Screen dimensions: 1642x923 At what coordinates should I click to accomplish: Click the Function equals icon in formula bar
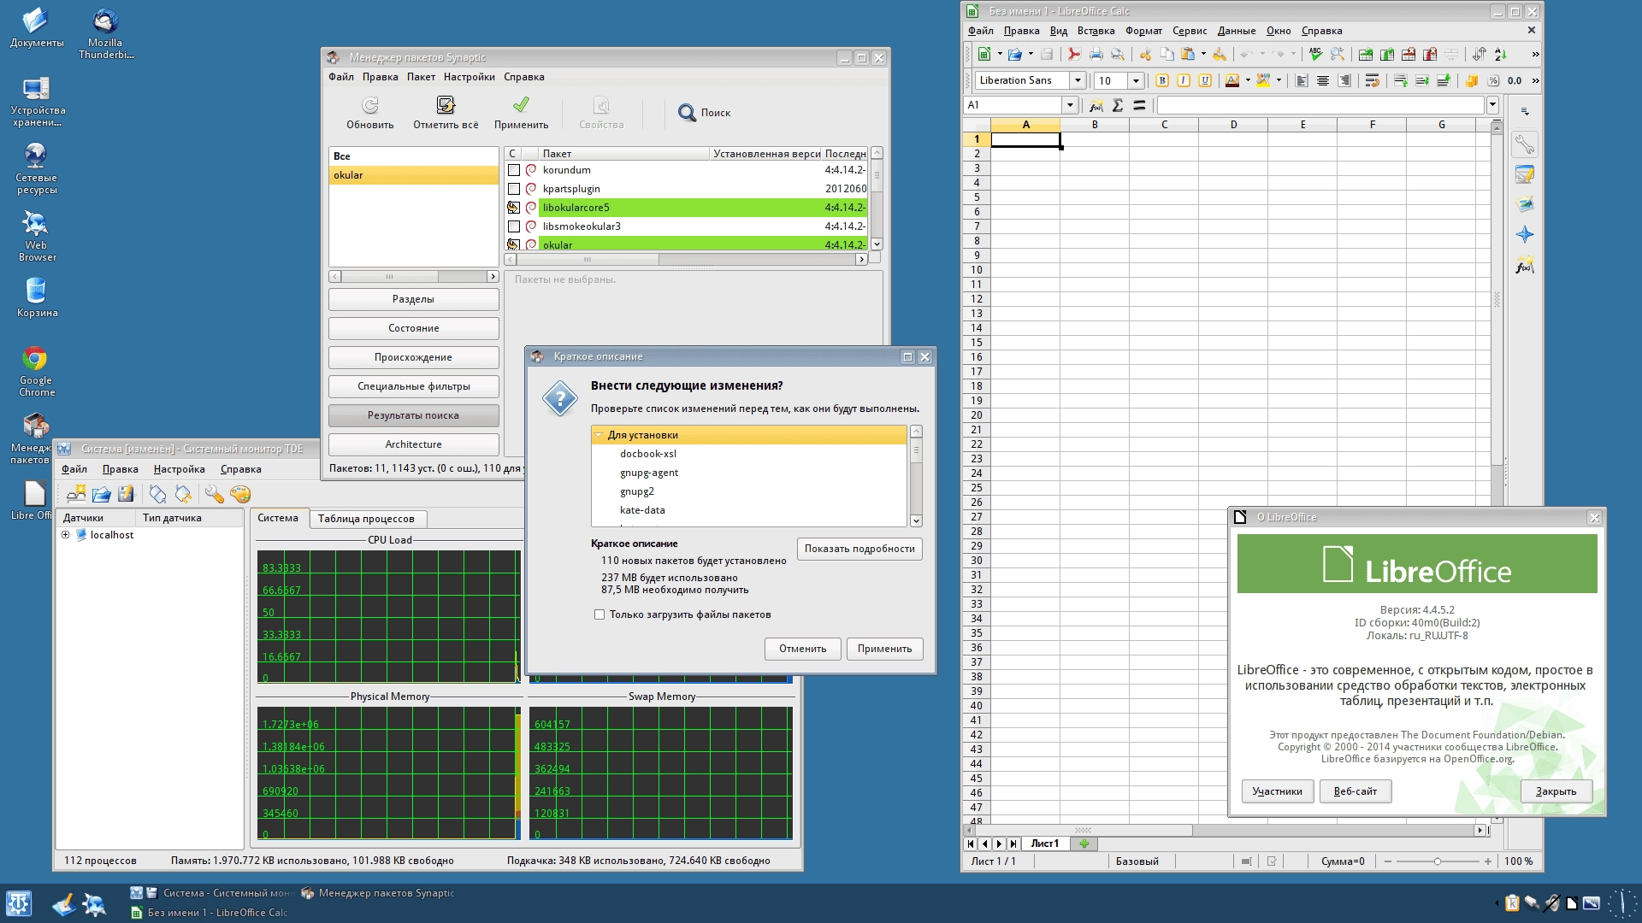[1139, 105]
